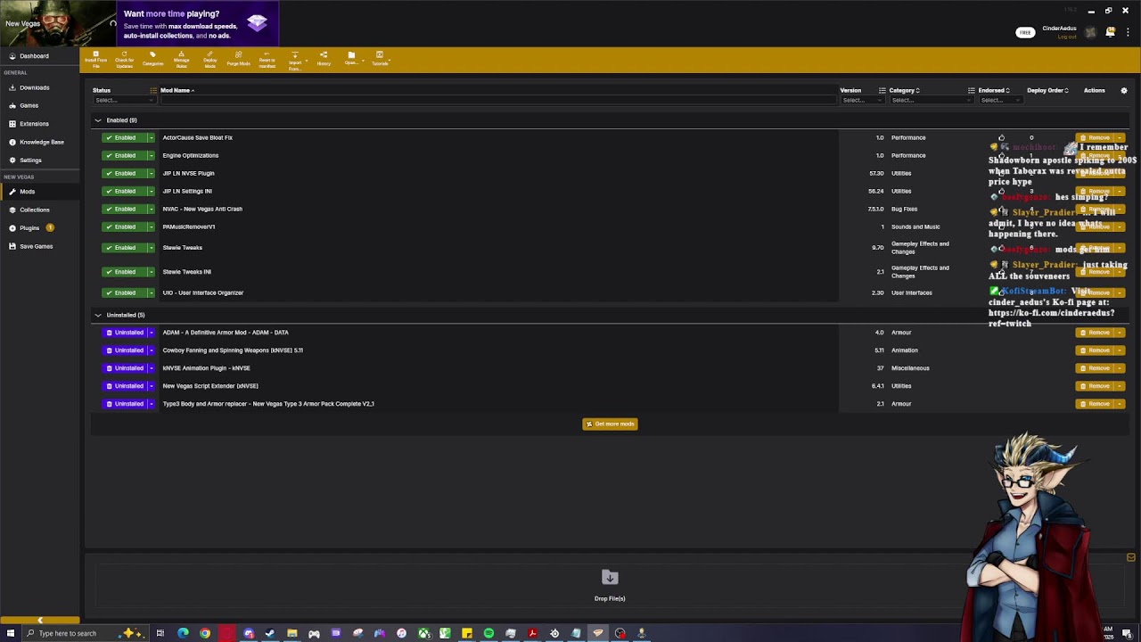Toggle Enabled for Stewie Tweaks INI
Image resolution: width=1141 pixels, height=642 pixels.
tap(124, 271)
